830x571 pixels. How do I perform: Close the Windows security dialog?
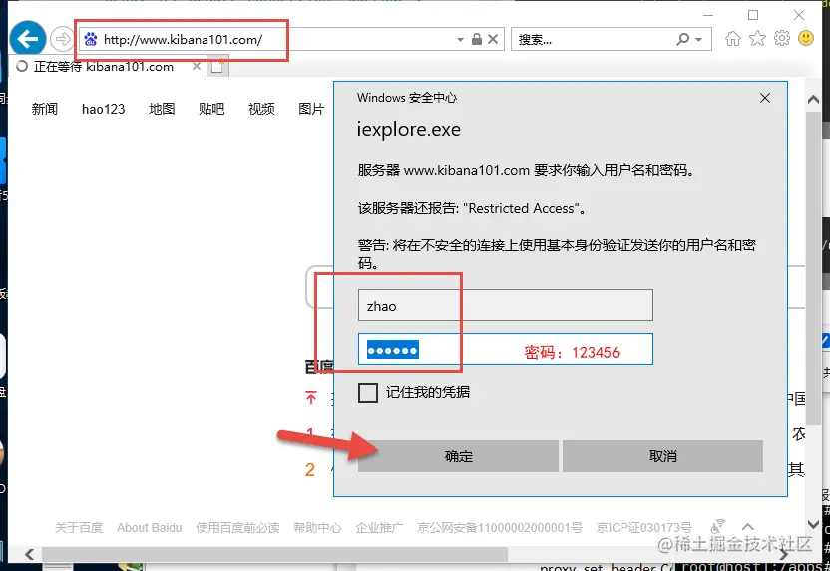(x=765, y=98)
